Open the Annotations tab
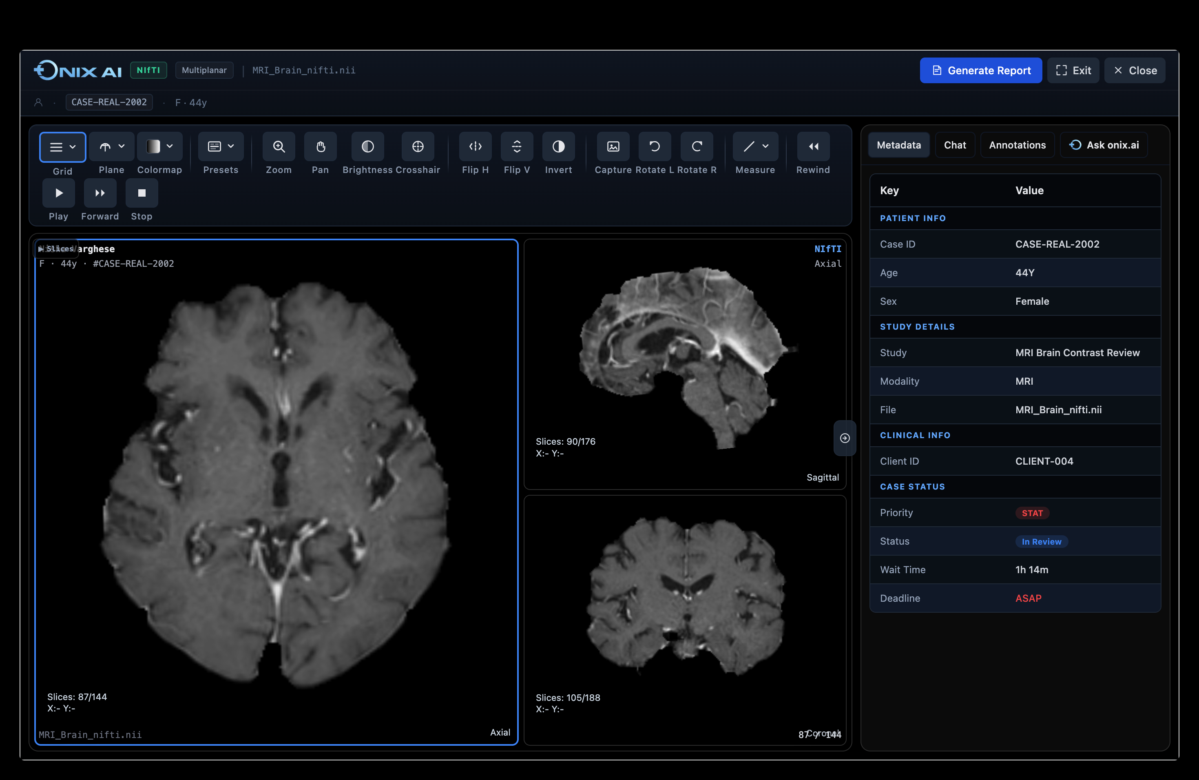The height and width of the screenshot is (780, 1199). (x=1017, y=144)
